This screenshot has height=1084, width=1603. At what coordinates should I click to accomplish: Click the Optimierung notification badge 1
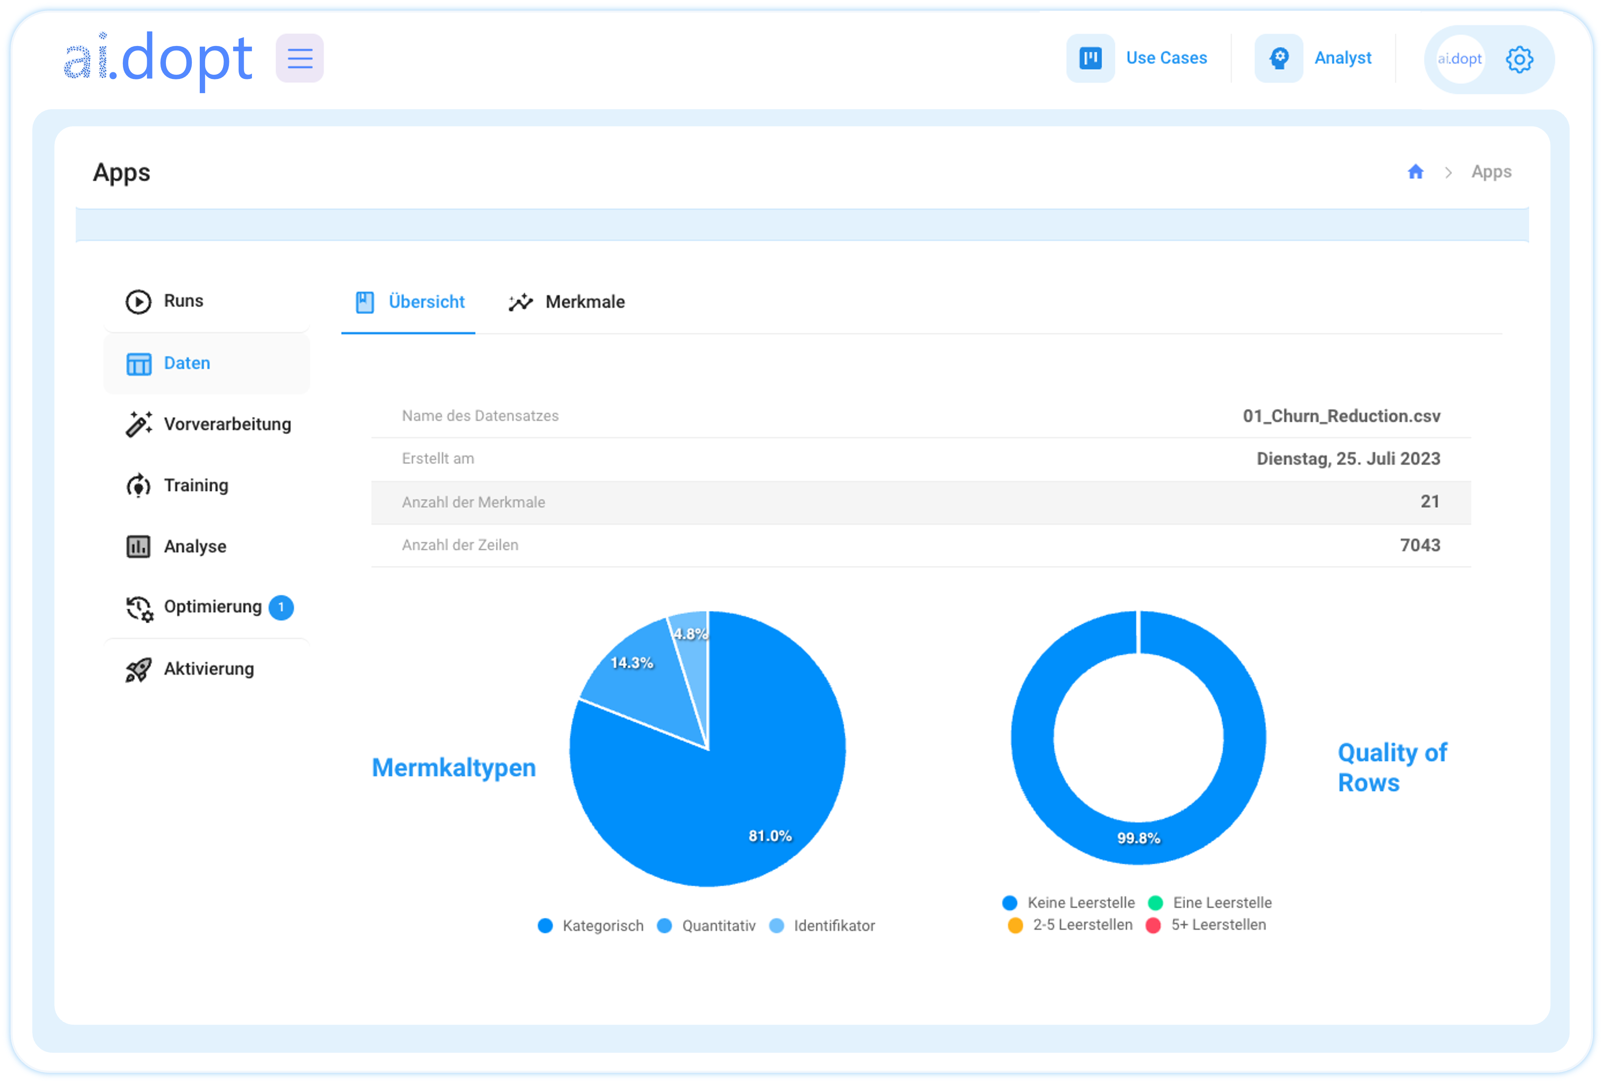(281, 607)
